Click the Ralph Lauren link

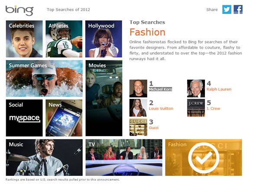point(219,89)
